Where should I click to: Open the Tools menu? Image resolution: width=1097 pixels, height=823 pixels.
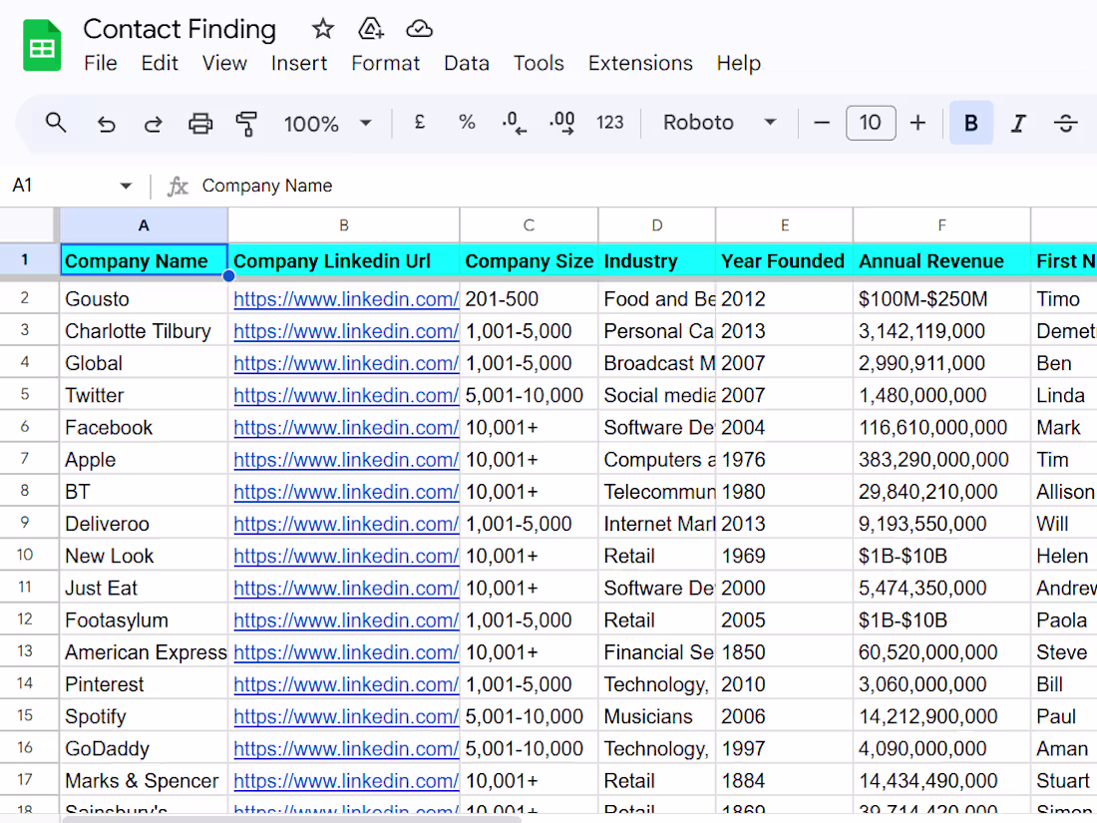click(x=538, y=63)
